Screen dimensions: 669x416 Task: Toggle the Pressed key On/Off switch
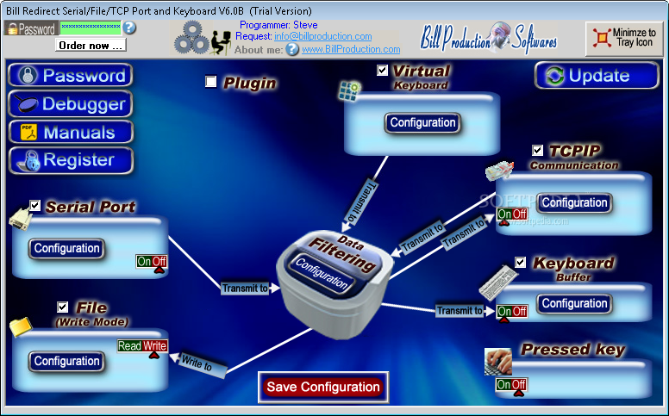pyautogui.click(x=510, y=384)
